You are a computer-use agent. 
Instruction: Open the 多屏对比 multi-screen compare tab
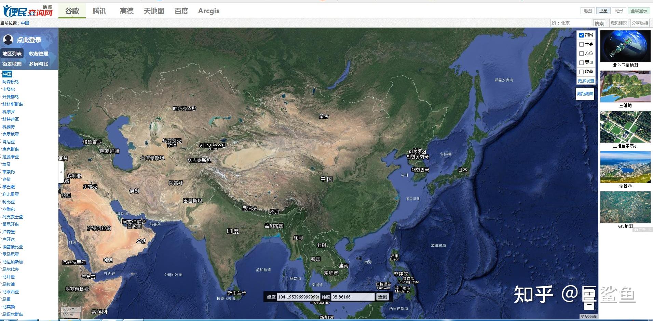tap(39, 64)
